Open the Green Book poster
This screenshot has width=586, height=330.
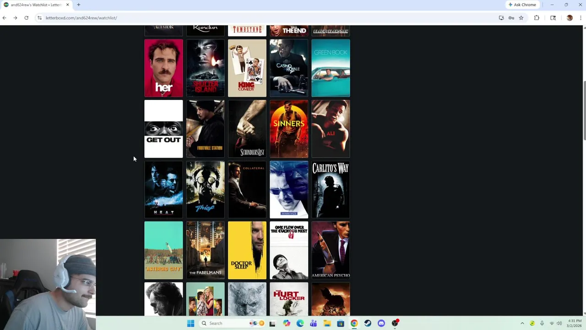pyautogui.click(x=331, y=68)
